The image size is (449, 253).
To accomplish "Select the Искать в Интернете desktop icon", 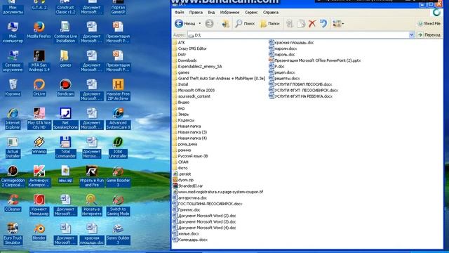I will click(x=92, y=205).
